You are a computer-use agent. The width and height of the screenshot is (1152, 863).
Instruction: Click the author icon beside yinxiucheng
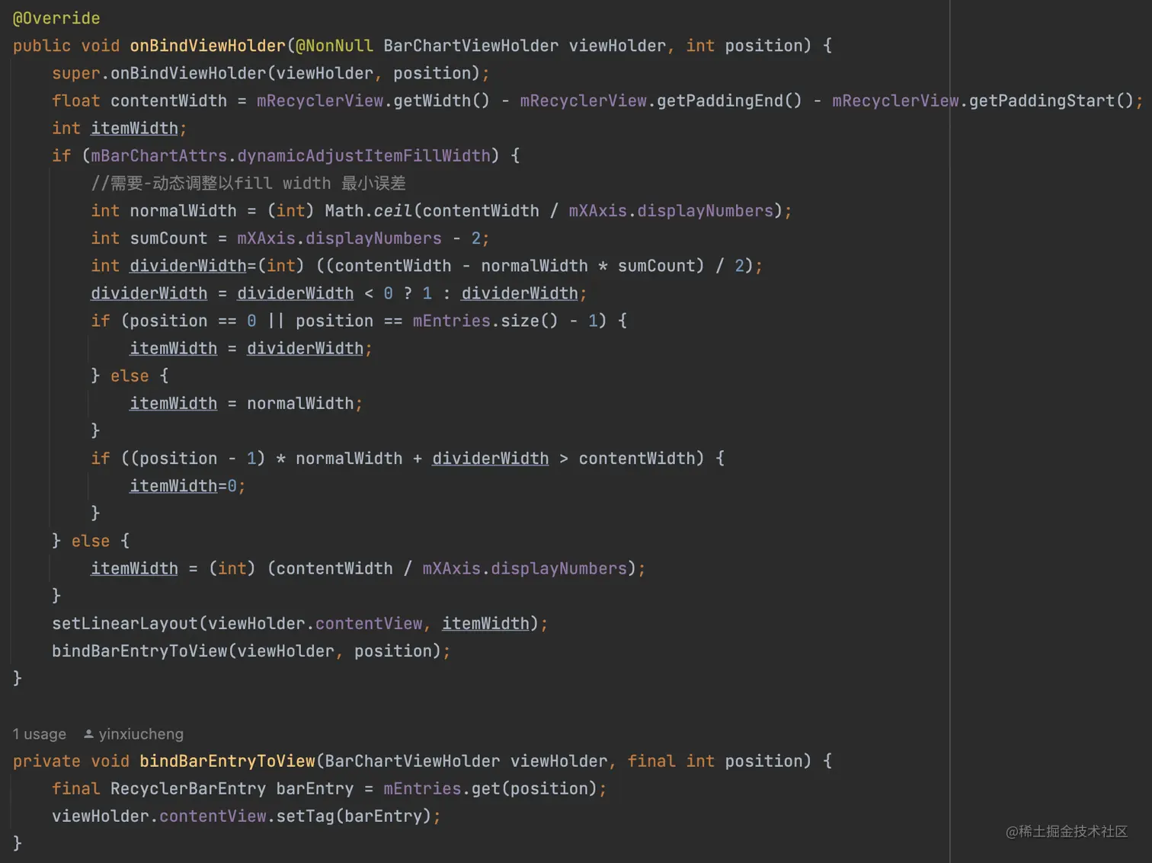coord(88,734)
